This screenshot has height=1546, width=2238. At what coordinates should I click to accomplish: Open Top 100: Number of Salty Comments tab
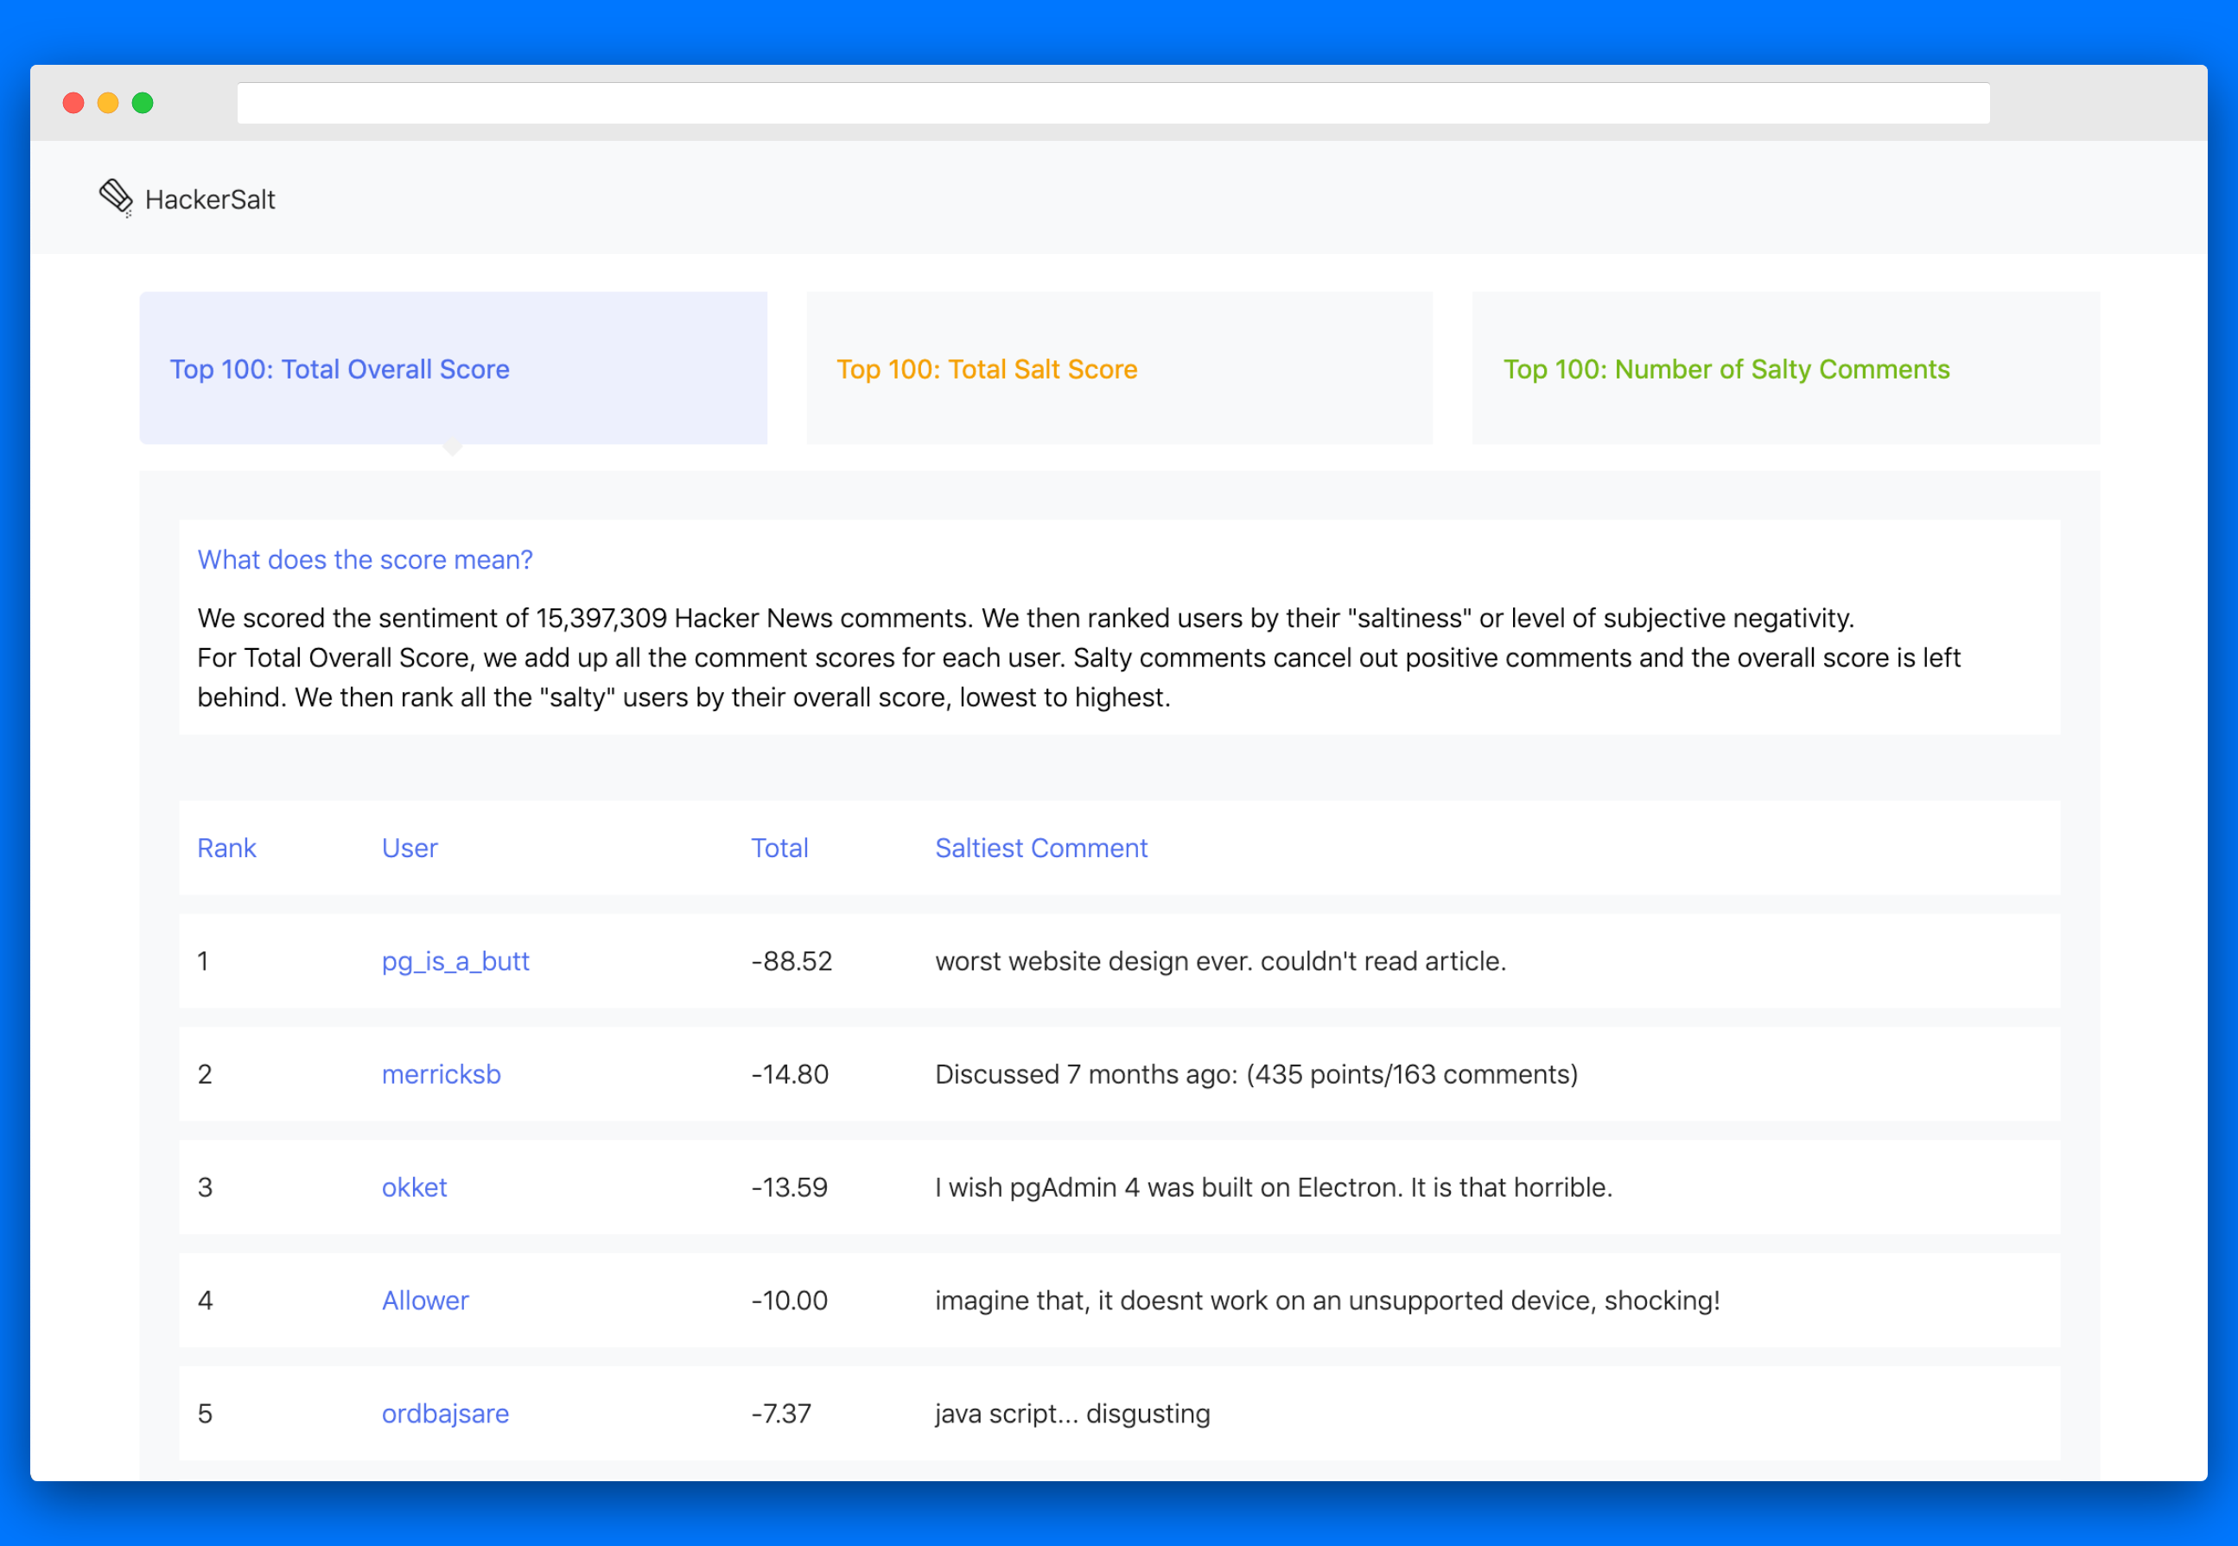click(1726, 369)
